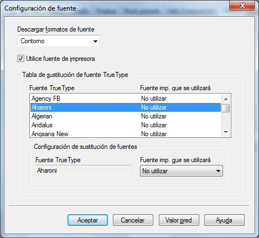Image resolution: width=259 pixels, height=238 pixels.
Task: Click the Fuente TrueType Aharoni text field
Action: pyautogui.click(x=83, y=170)
